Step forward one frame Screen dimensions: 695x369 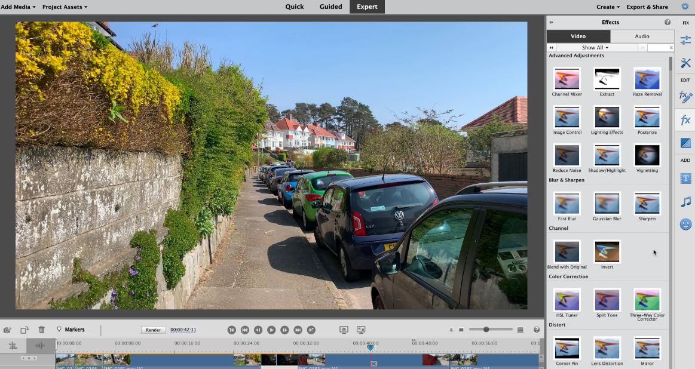[x=284, y=330]
